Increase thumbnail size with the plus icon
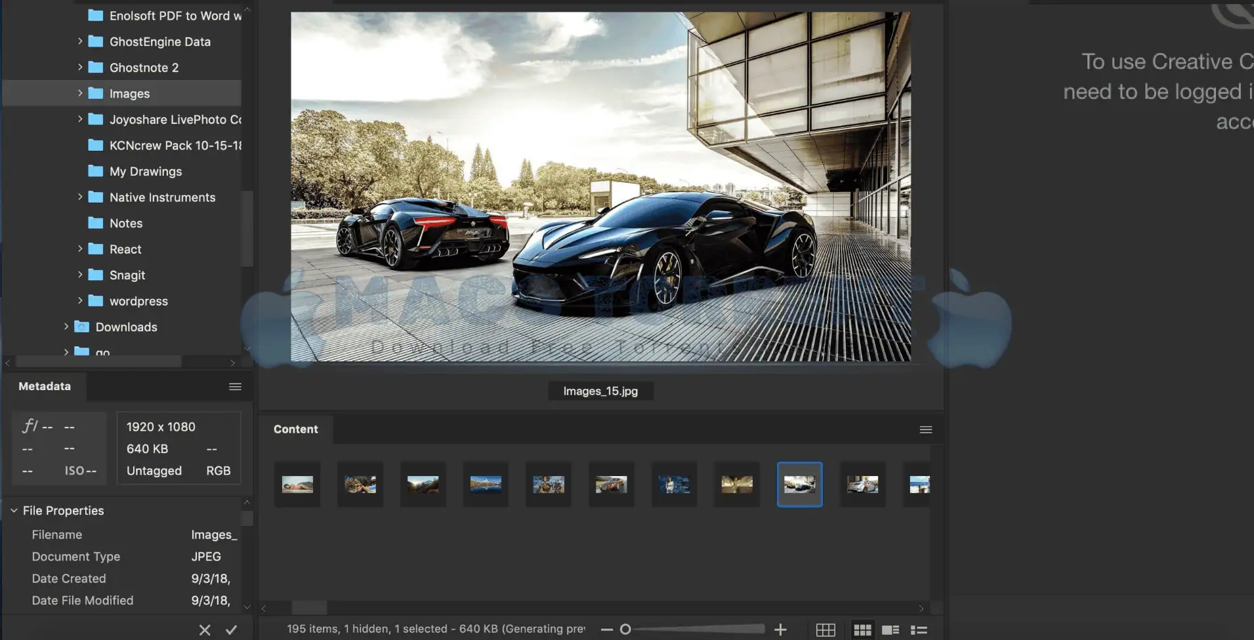 point(780,630)
